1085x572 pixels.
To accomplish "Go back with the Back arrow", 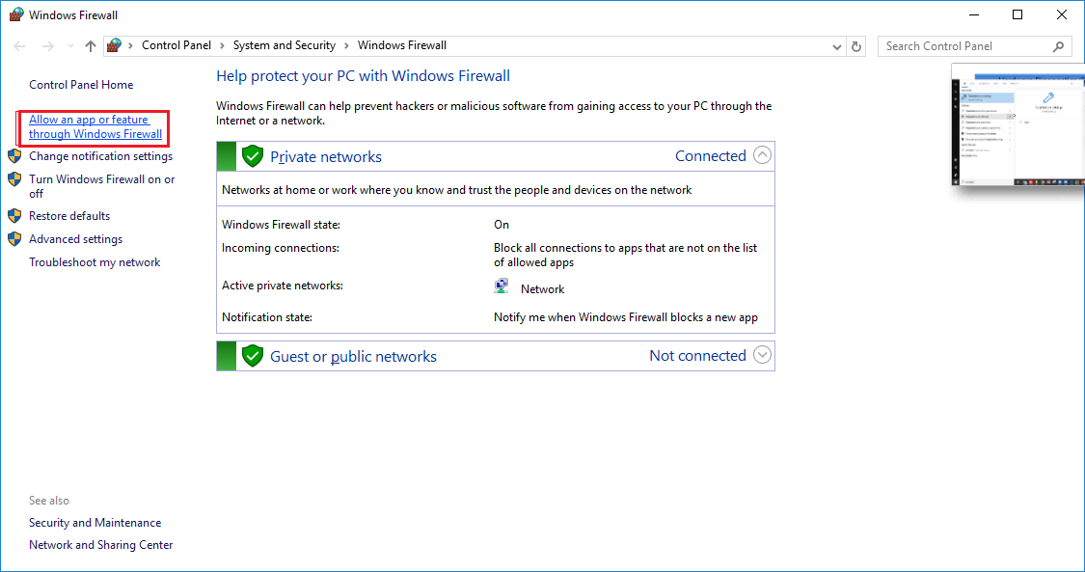I will (19, 46).
